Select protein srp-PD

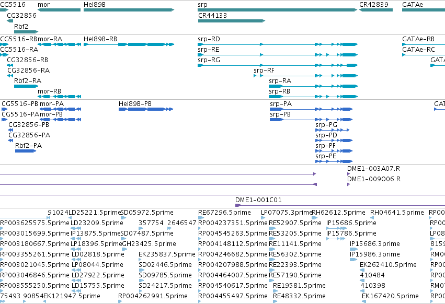[334, 141]
